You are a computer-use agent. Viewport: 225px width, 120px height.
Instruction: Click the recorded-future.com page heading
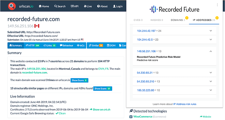[34, 19]
